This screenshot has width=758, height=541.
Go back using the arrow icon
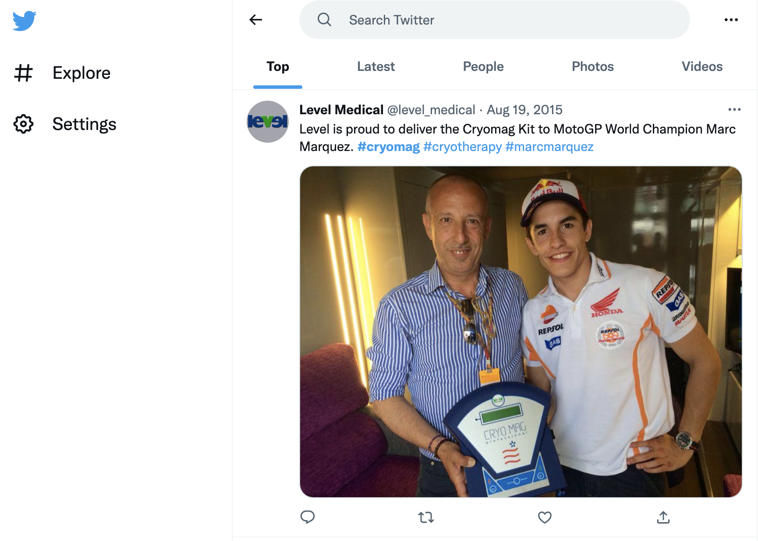[256, 19]
